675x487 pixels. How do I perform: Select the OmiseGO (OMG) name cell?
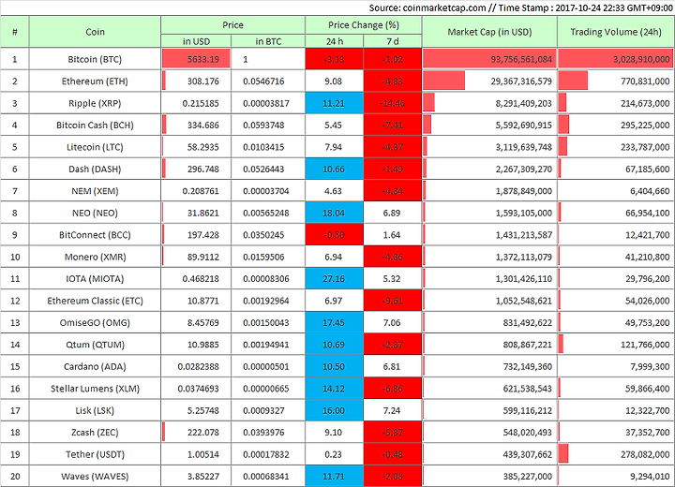pyautogui.click(x=95, y=323)
